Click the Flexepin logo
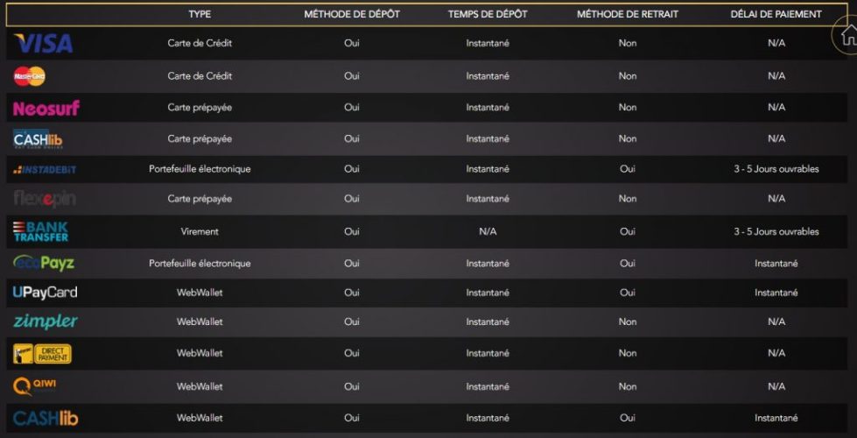 45,200
